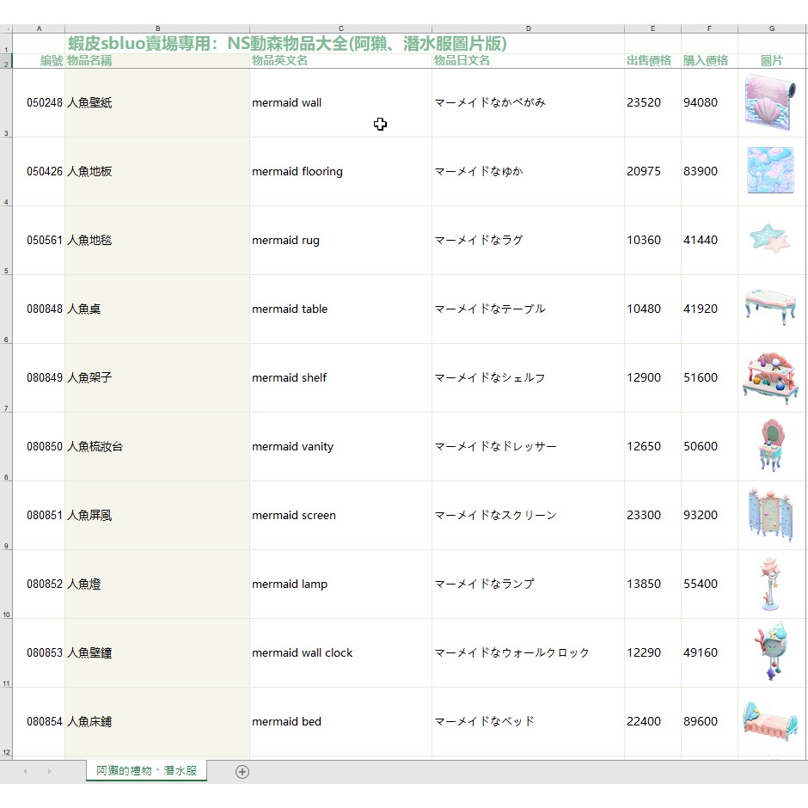Image resolution: width=808 pixels, height=808 pixels.
Task: Click the next sheet navigation arrow
Action: 50,771
